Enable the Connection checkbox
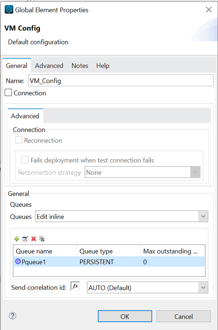The height and width of the screenshot is (330, 218). coord(8,93)
